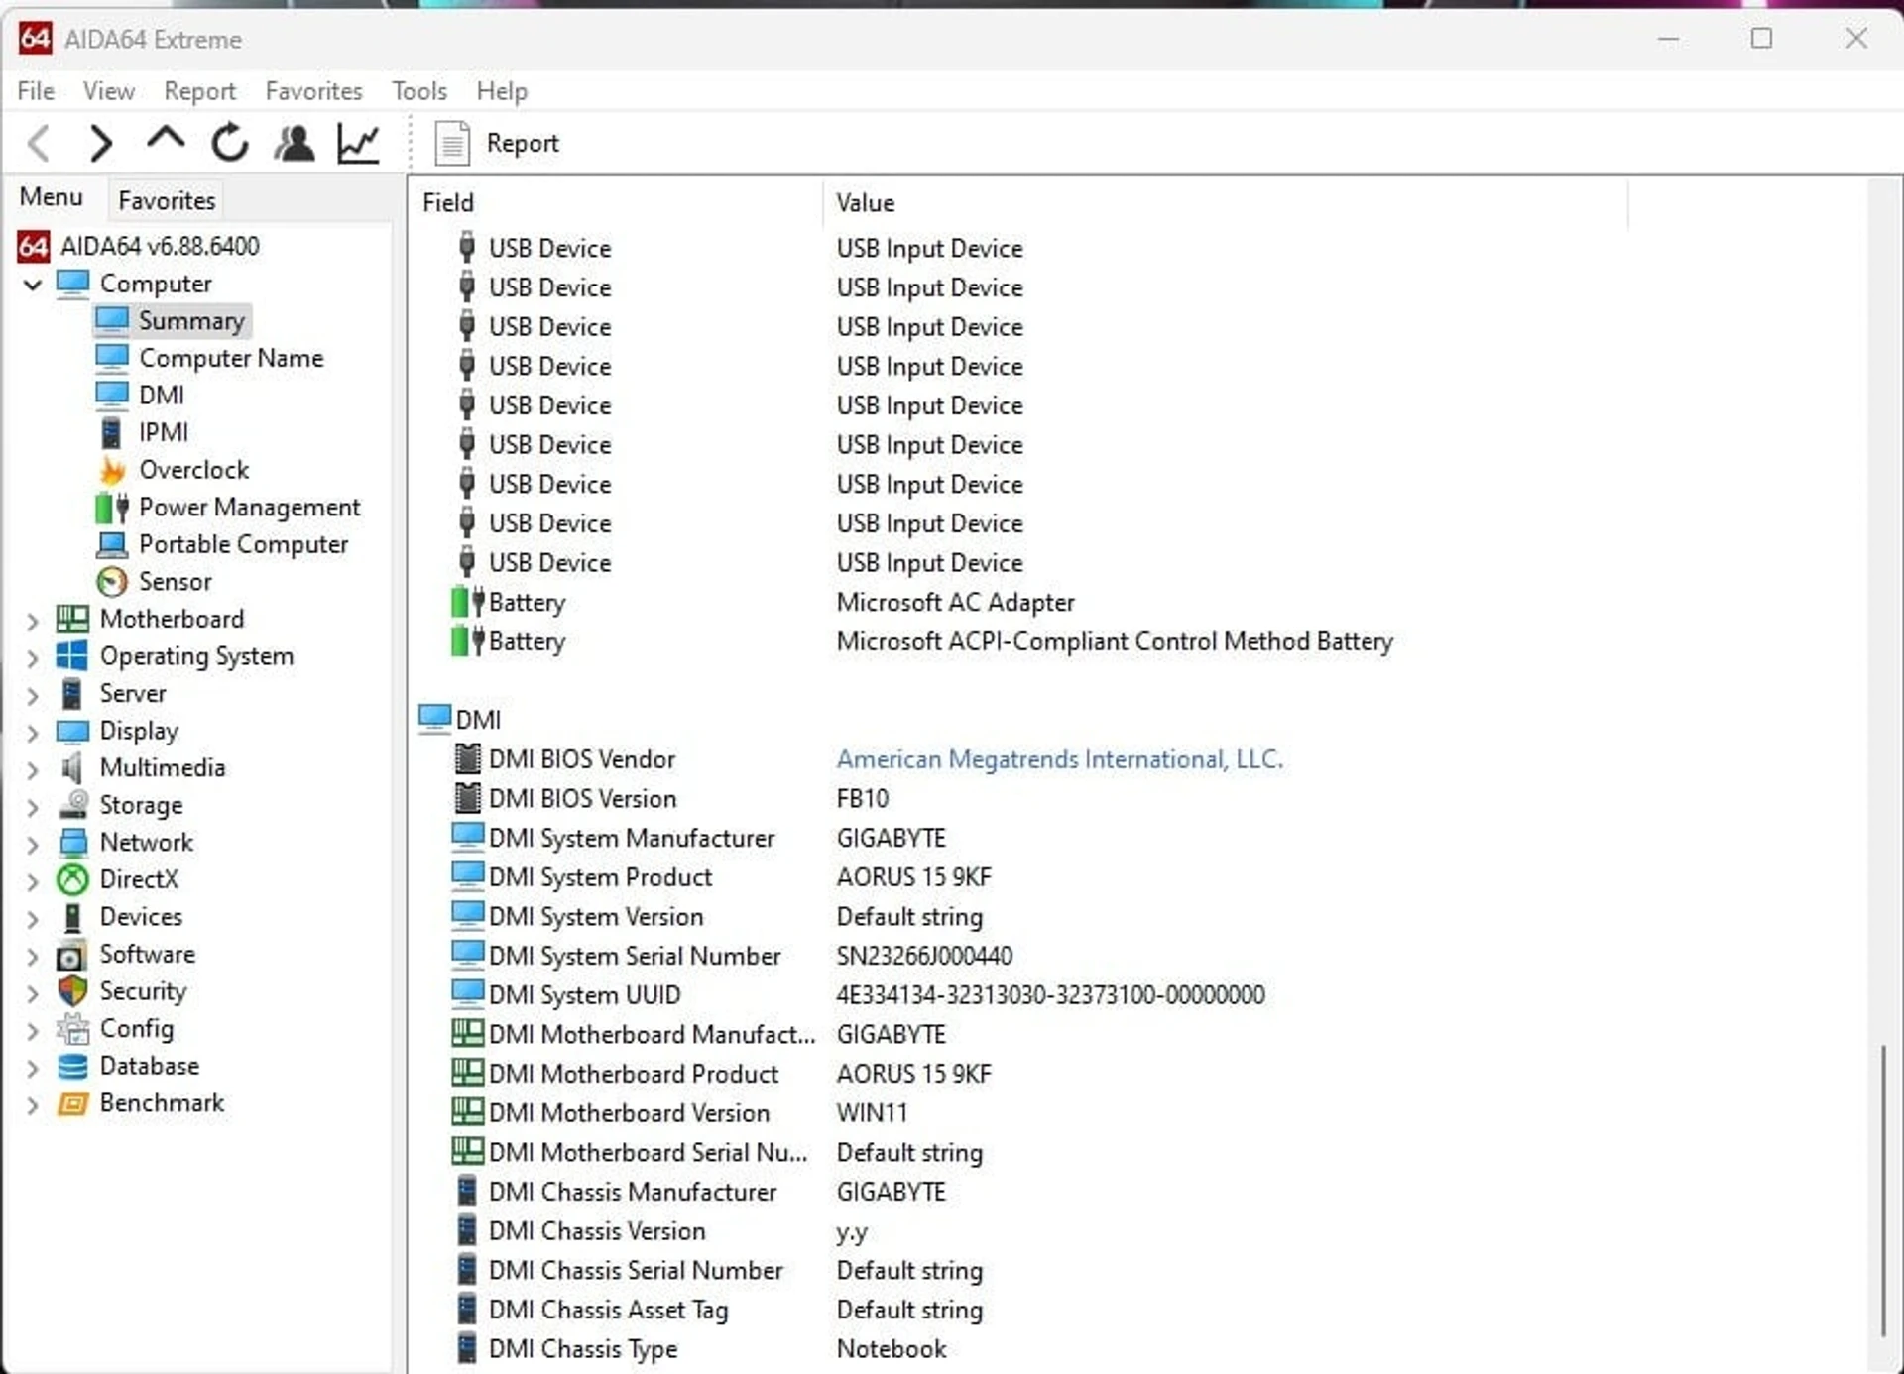
Task: Click the Power Management battery icon
Action: pyautogui.click(x=112, y=508)
